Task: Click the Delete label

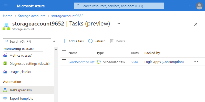Action: tap(120, 41)
